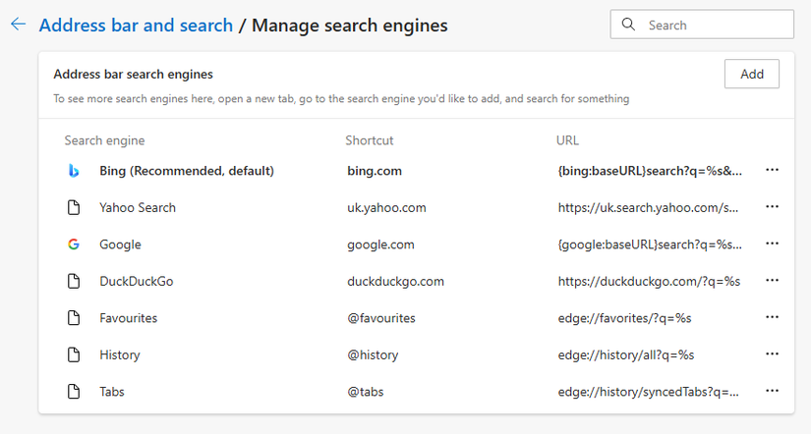Open more actions menu for Yahoo Search
Image resolution: width=811 pixels, height=434 pixels.
coord(772,208)
